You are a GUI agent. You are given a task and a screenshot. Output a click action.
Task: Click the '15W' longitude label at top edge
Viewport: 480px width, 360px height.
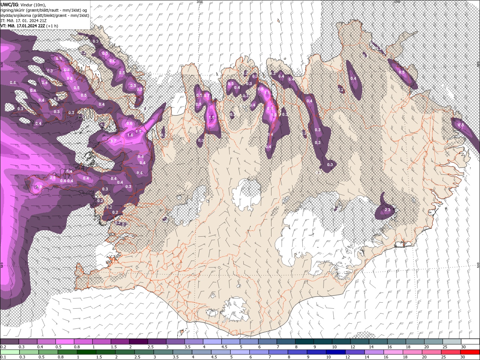click(397, 2)
